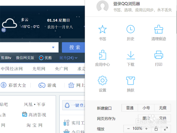Click the 打印 printer icon

(159, 55)
